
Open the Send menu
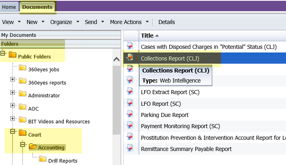click(x=91, y=22)
